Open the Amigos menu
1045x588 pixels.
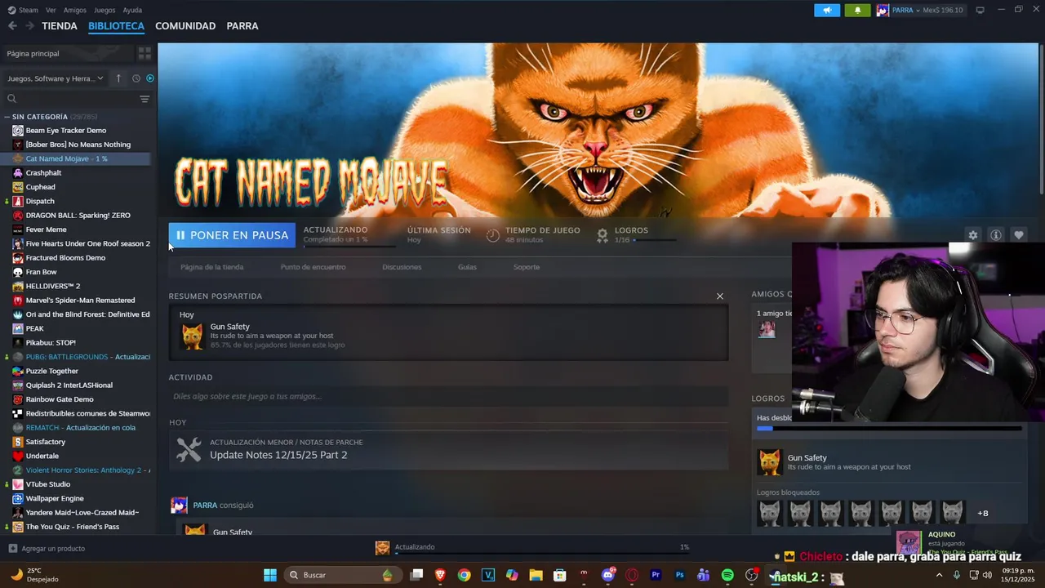click(75, 10)
